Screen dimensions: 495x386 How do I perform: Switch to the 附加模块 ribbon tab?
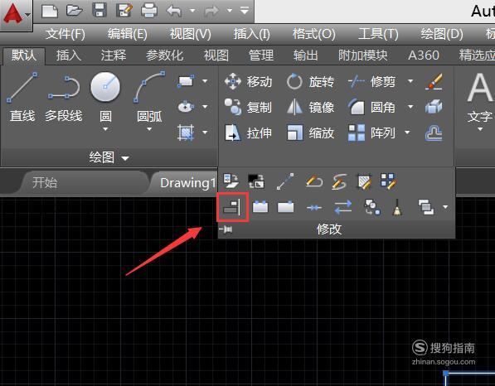362,55
